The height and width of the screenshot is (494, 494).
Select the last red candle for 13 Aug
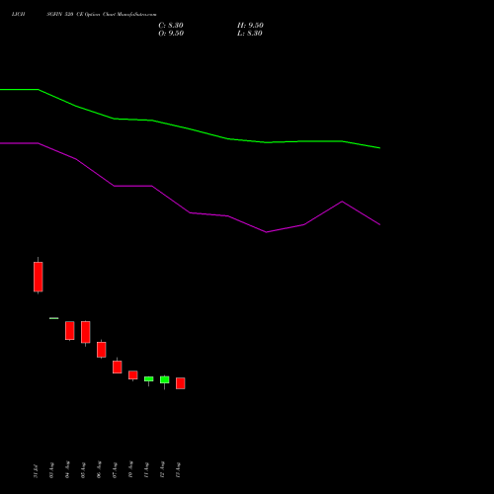click(181, 383)
